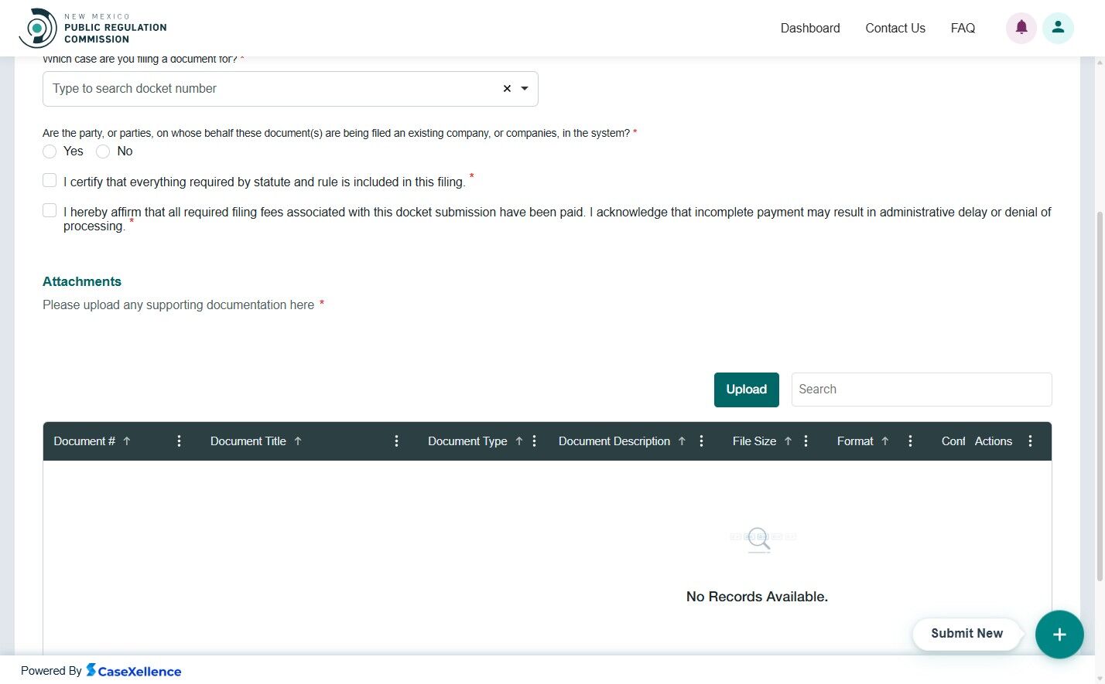Expand the docket number dropdown
Image resolution: width=1105 pixels, height=684 pixels.
click(524, 88)
